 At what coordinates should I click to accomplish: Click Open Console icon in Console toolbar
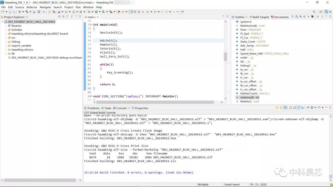coord(319,108)
